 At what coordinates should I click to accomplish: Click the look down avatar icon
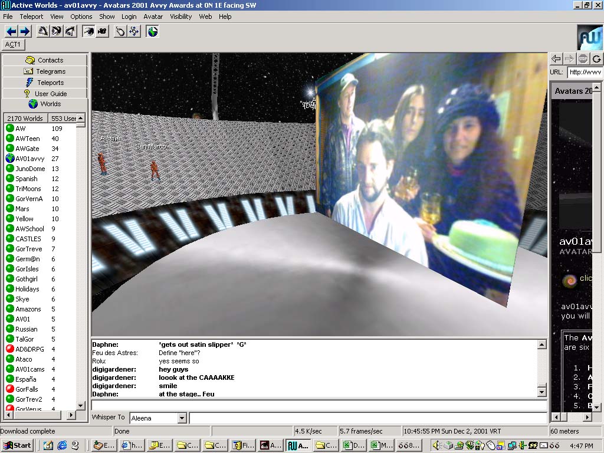click(x=70, y=31)
